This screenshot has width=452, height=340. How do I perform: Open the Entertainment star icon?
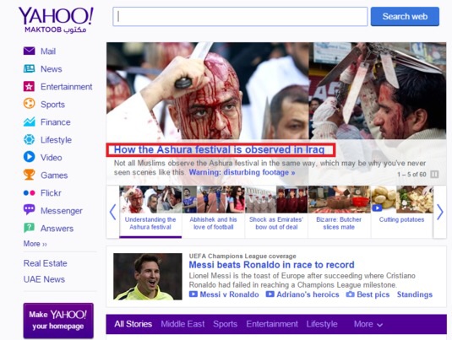tap(29, 86)
